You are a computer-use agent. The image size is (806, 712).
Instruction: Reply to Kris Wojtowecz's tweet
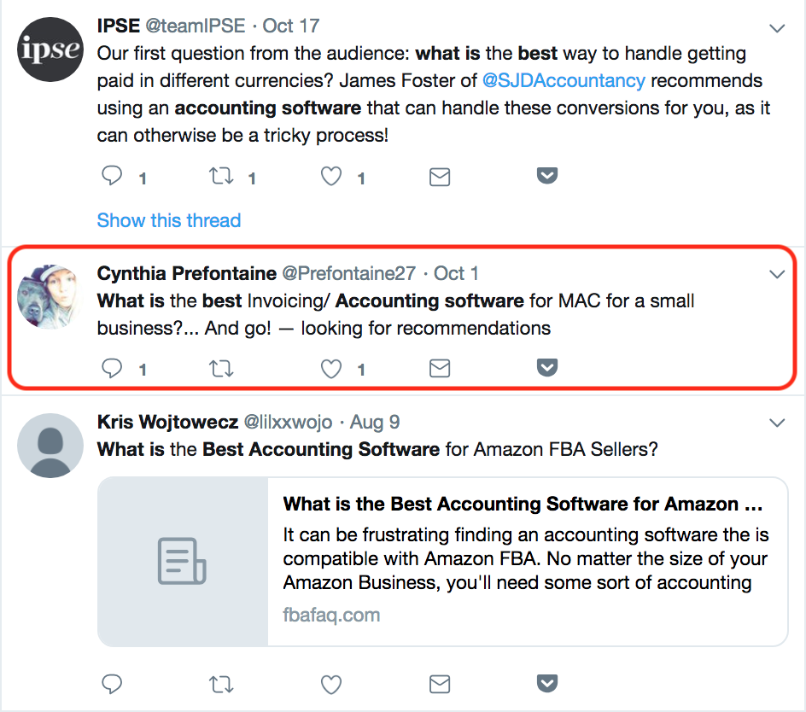click(113, 684)
